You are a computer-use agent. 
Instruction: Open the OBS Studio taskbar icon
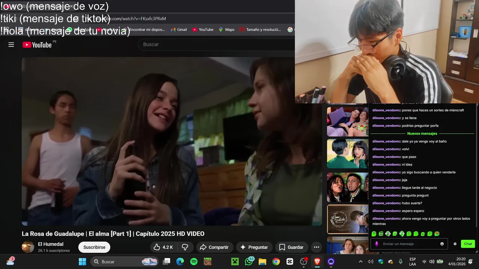tap(303, 262)
